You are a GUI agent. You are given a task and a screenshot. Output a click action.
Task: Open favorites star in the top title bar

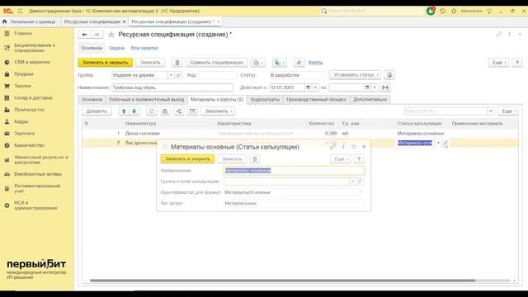[454, 11]
